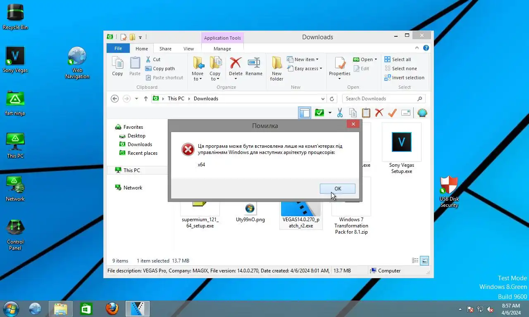
Task: Select Sony Vegas Setup.exe file
Action: click(401, 148)
